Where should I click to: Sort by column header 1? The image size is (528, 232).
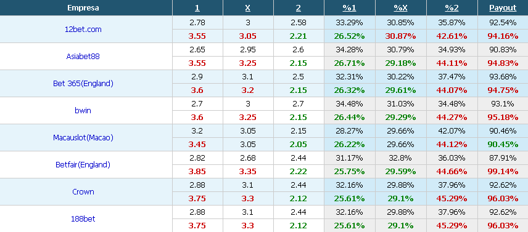click(197, 8)
